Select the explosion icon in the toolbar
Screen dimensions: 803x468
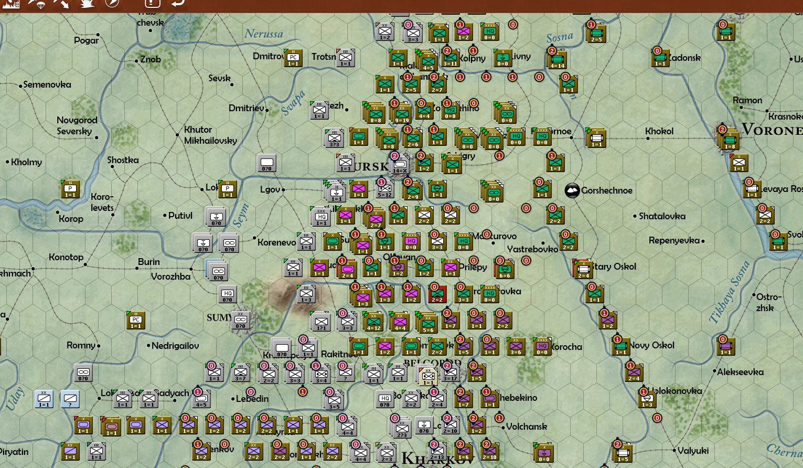(87, 3)
